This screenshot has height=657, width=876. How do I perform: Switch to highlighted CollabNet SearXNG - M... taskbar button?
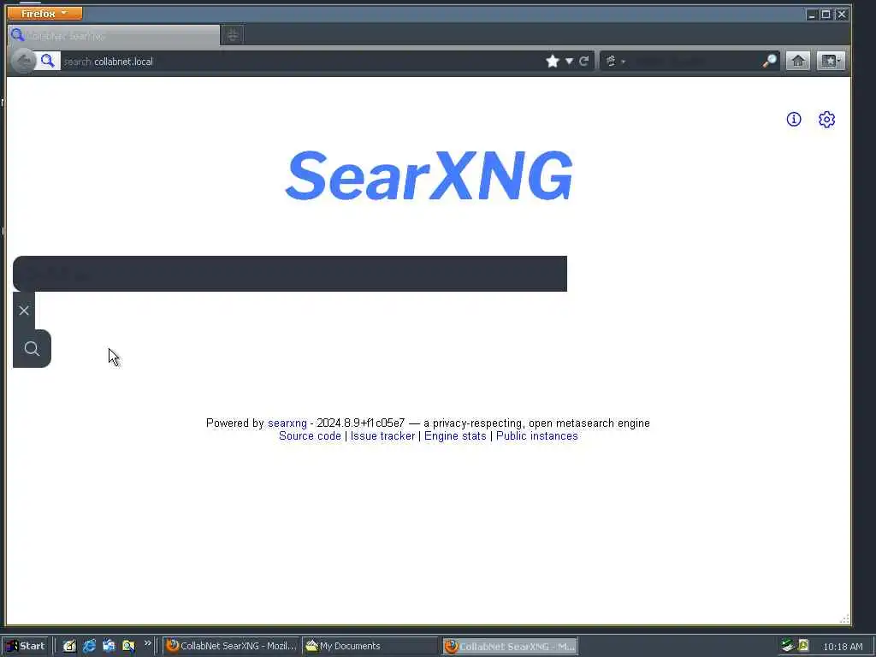[510, 647]
